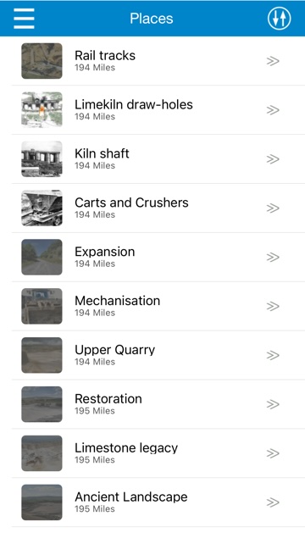This screenshot has width=305, height=555.
Task: Open the Carts and Crushers place
Action: point(158,208)
